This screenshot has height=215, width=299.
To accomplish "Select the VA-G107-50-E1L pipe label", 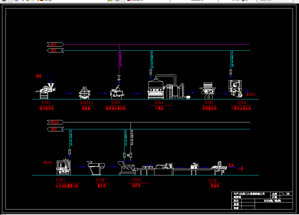I will tap(71, 138).
